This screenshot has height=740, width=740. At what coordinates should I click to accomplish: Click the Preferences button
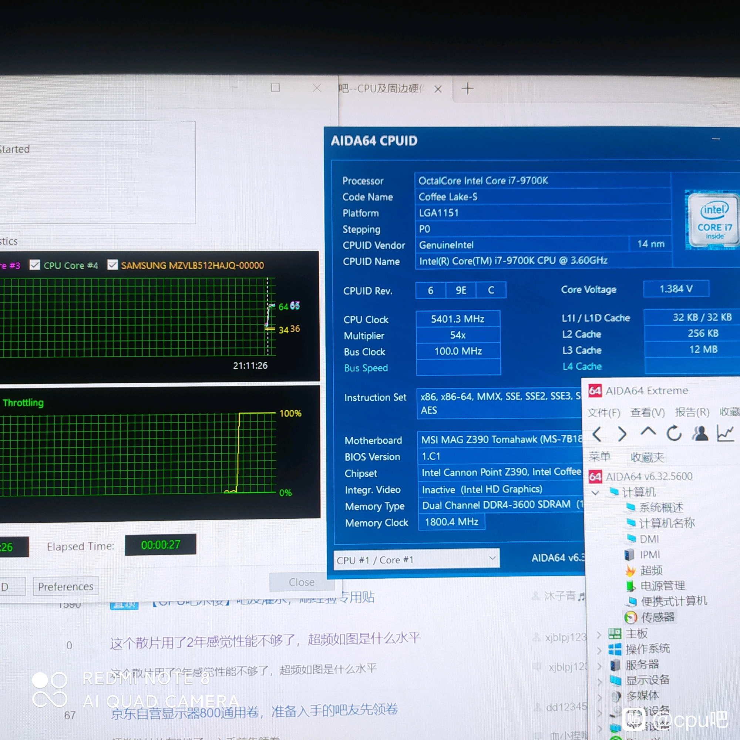point(65,586)
